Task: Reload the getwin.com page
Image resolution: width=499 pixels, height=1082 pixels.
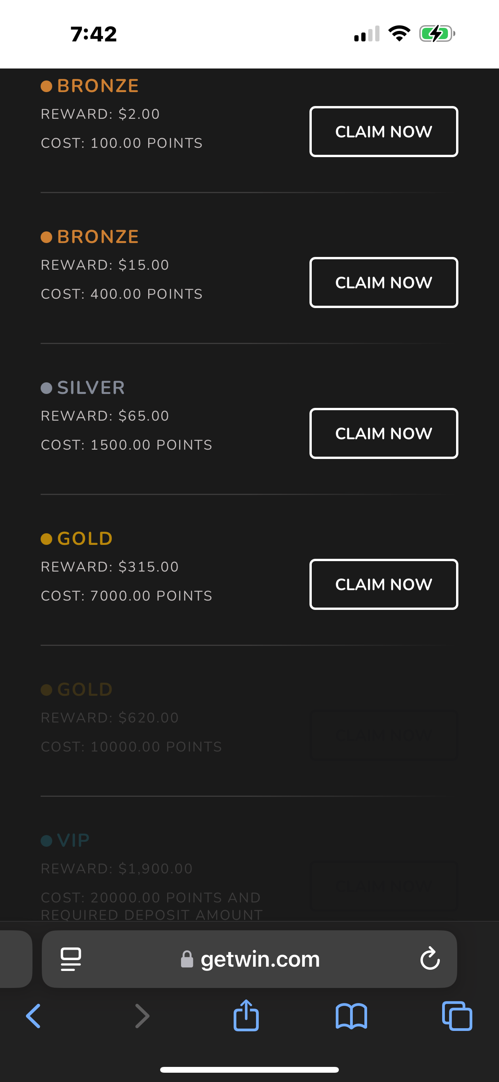Action: pyautogui.click(x=430, y=959)
